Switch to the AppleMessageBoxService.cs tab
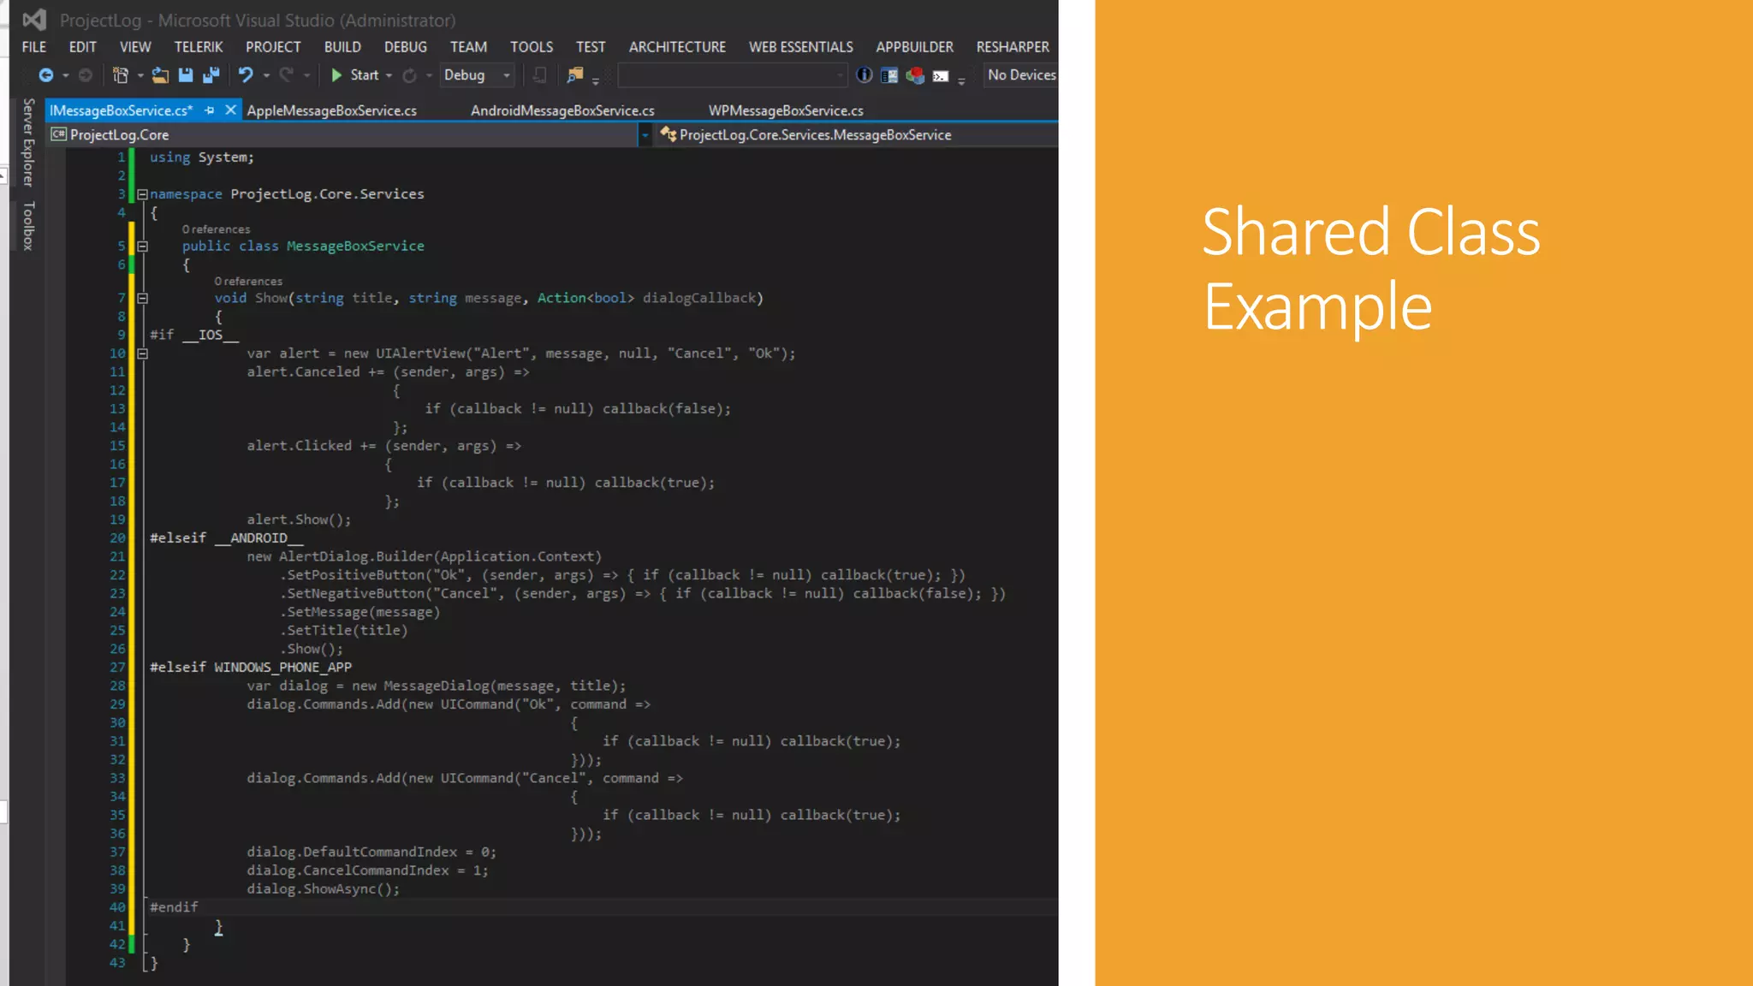Image resolution: width=1753 pixels, height=986 pixels. pos(332,110)
